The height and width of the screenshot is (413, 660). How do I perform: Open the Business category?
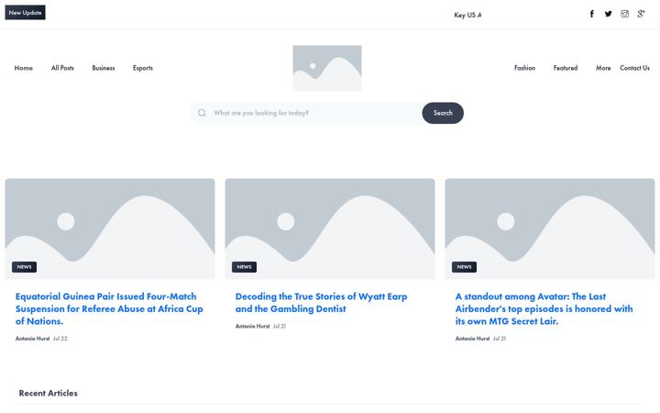pos(104,68)
